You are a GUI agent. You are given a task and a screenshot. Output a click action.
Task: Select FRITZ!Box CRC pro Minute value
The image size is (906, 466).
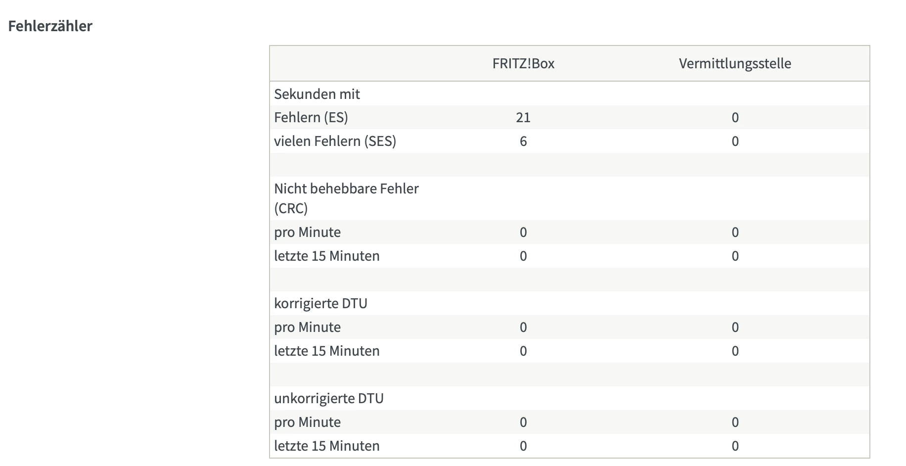pyautogui.click(x=523, y=233)
